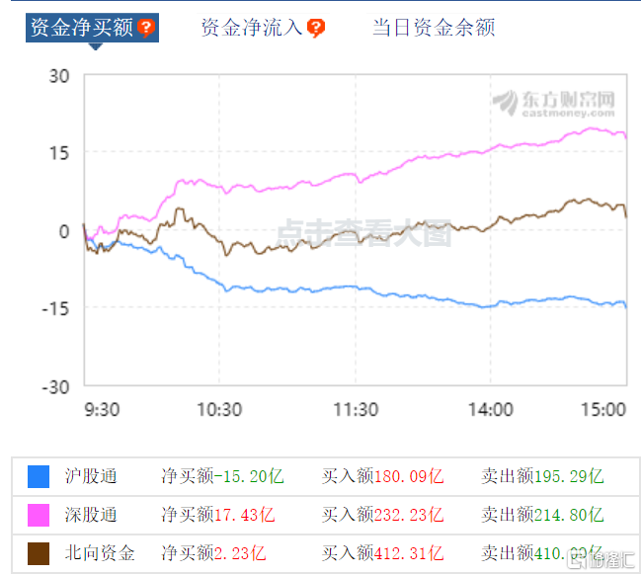Click the 14:00 time axis label

491,410
